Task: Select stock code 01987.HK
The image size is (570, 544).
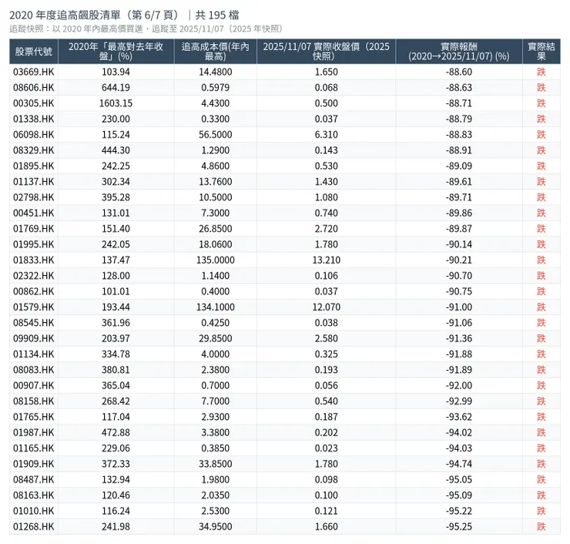Action: coord(33,433)
